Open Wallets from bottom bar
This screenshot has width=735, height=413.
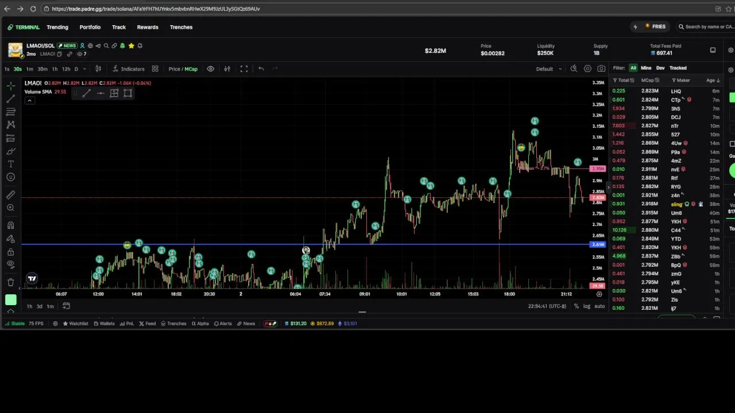104,324
